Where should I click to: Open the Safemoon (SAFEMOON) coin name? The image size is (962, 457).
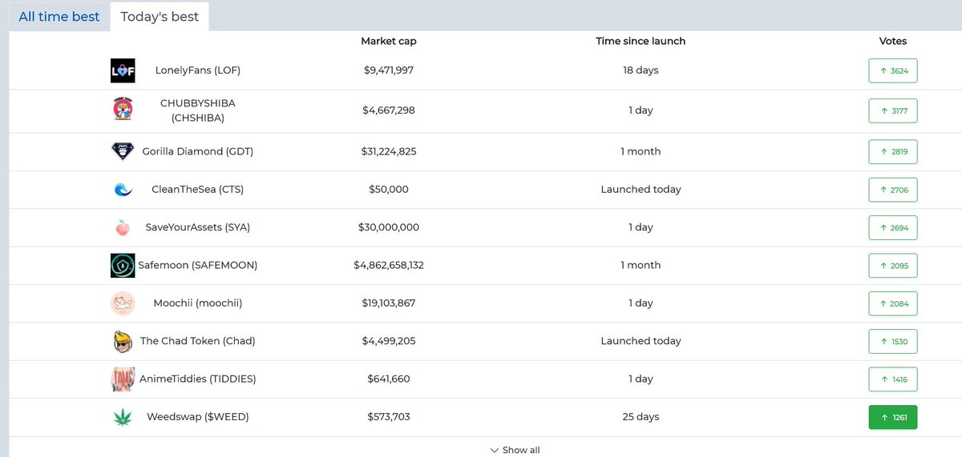coord(198,265)
